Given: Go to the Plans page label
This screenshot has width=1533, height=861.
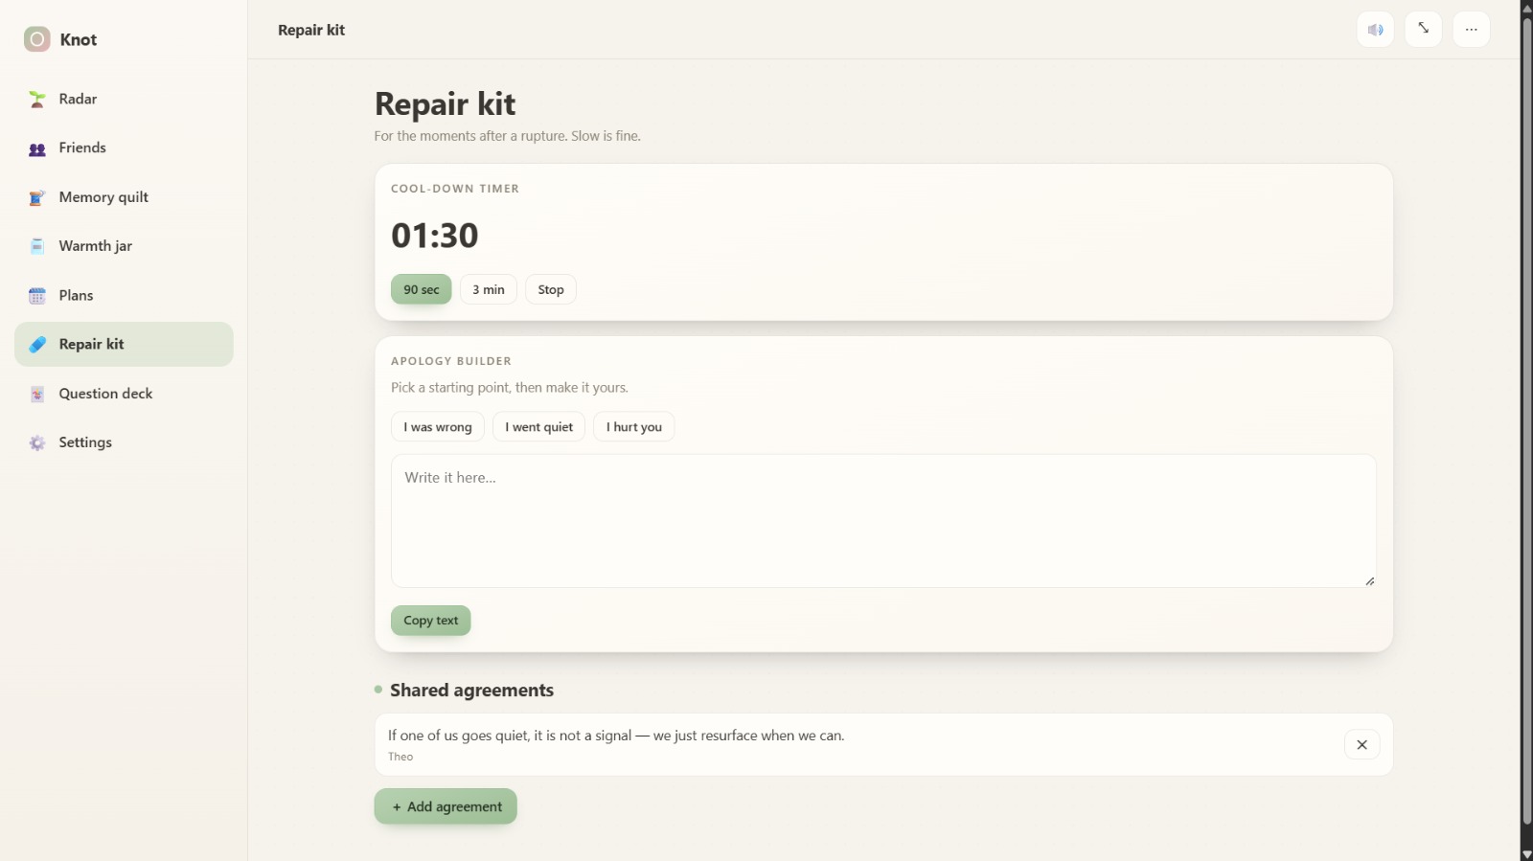Looking at the screenshot, I should point(76,295).
